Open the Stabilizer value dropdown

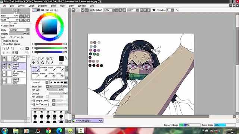[173, 10]
